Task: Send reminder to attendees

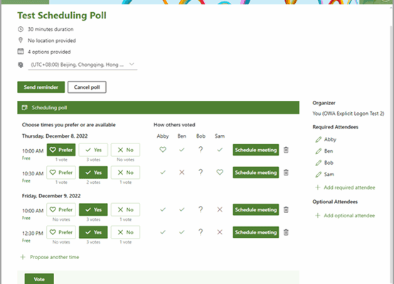Action: (x=41, y=87)
